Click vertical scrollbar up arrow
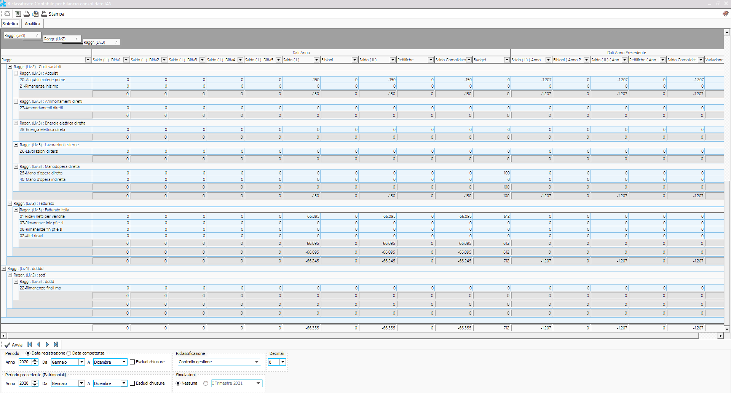This screenshot has height=393, width=731. point(727,32)
